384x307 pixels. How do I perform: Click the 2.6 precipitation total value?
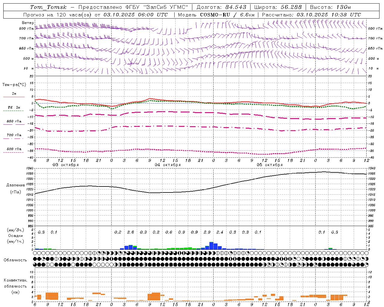point(130,232)
